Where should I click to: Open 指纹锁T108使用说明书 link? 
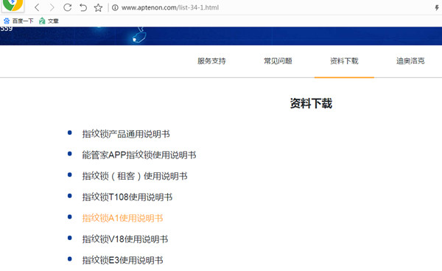[x=127, y=197]
